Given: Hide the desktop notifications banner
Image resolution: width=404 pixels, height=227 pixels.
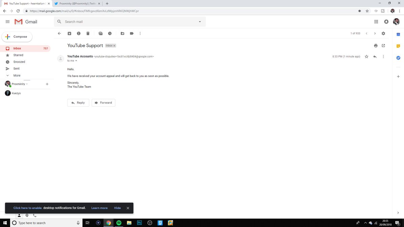Looking at the screenshot, I should [x=117, y=208].
